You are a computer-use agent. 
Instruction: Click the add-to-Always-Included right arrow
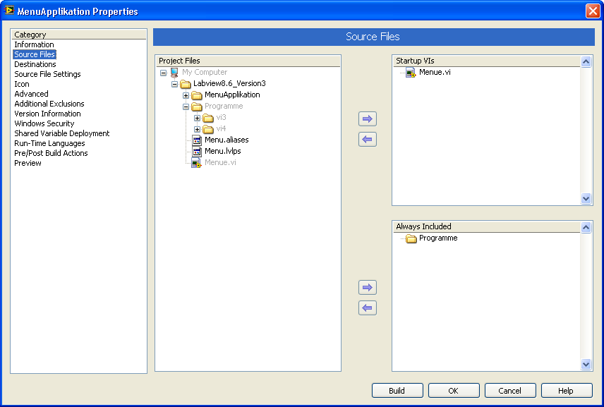pos(368,287)
